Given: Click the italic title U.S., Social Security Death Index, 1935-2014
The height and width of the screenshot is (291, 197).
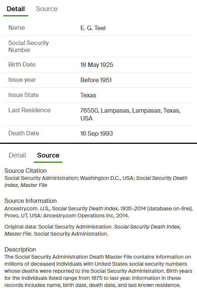Looking at the screenshot, I should tap(93, 208).
